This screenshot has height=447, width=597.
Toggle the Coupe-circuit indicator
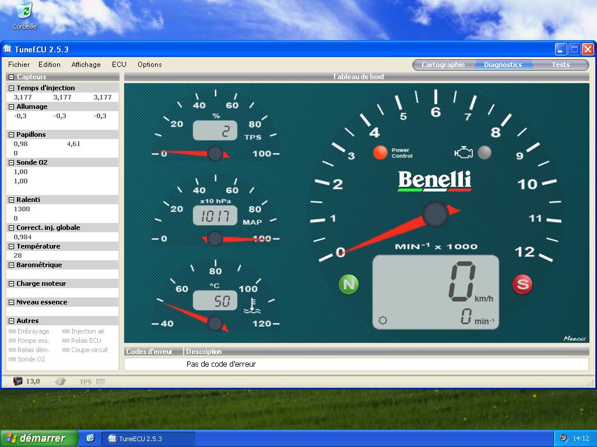click(66, 350)
